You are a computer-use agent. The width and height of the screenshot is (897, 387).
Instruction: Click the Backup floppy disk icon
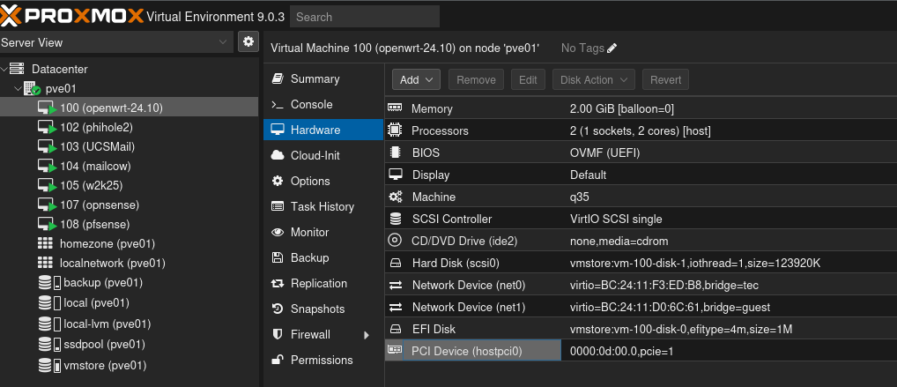pos(278,257)
